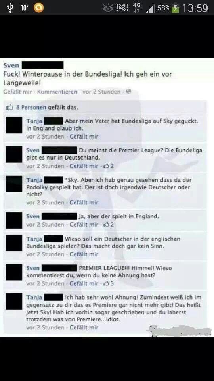The width and height of the screenshot is (214, 381).
Task: Tap the USB connection icon in status bar
Action: click(x=10, y=8)
